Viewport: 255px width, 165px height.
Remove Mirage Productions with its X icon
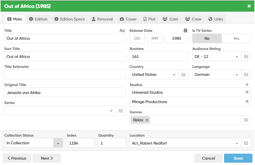click(x=247, y=102)
